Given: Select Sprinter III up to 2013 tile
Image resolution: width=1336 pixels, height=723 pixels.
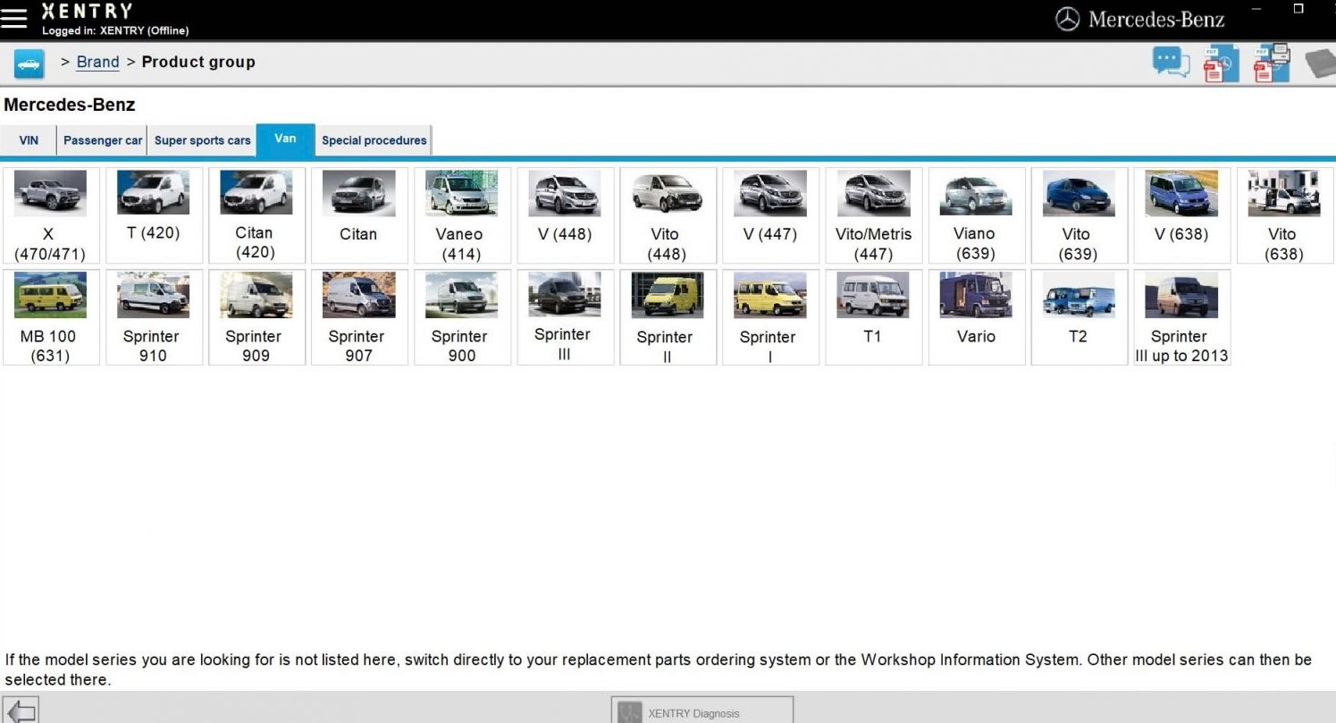Looking at the screenshot, I should click(x=1181, y=317).
